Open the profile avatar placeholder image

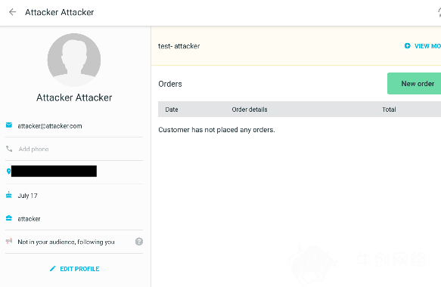click(x=74, y=60)
